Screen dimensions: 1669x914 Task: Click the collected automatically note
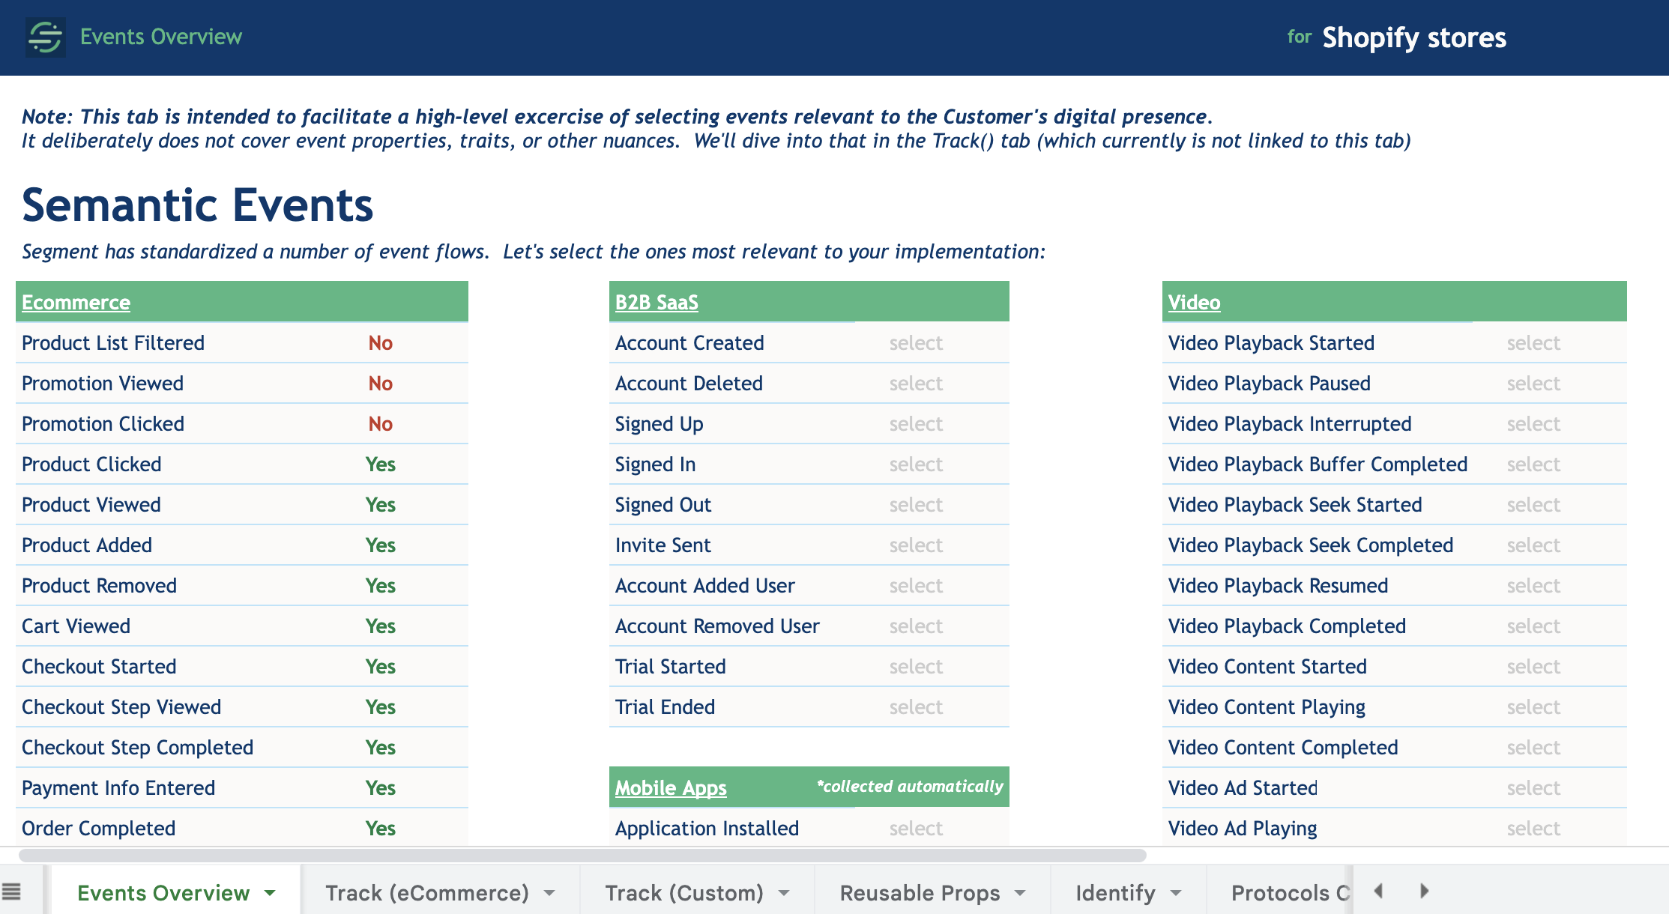click(910, 787)
